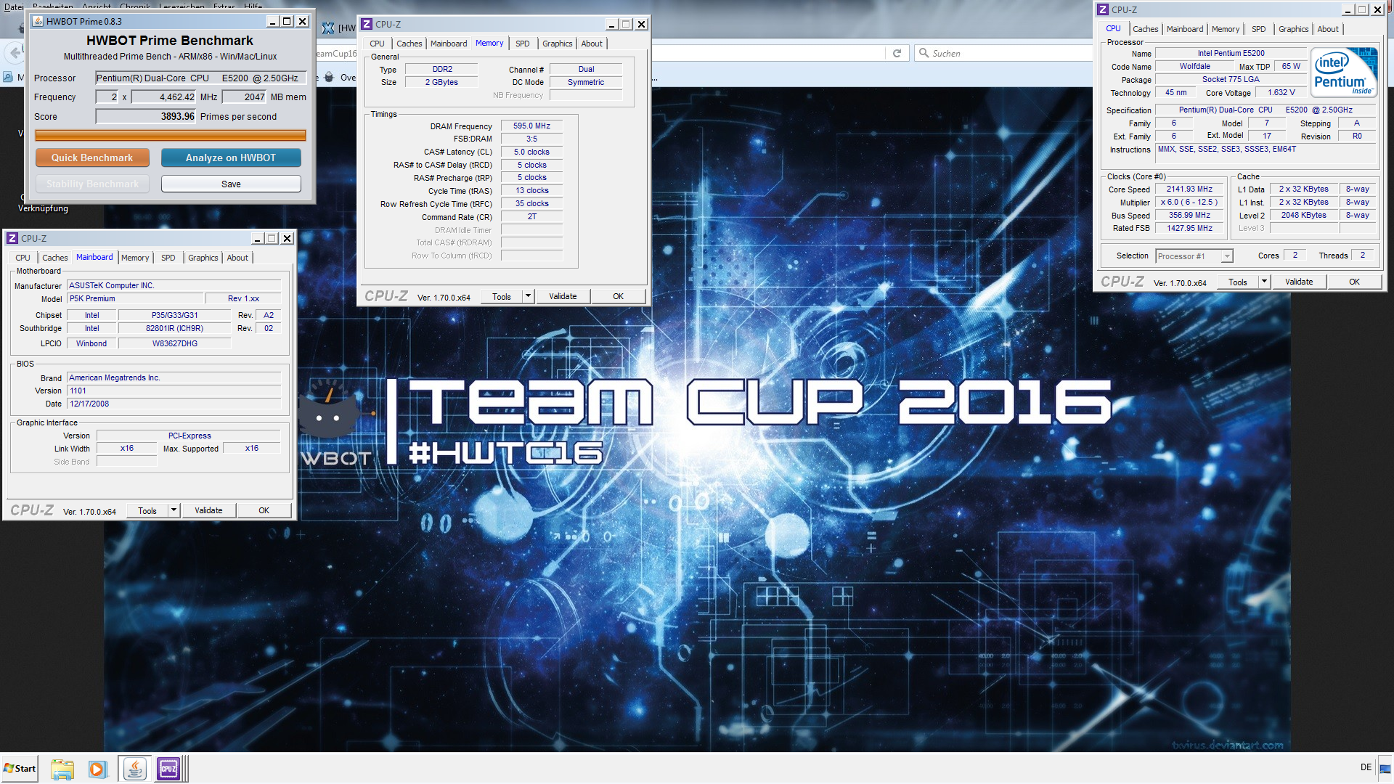Click the chipset value P35/G33/G31

click(174, 315)
